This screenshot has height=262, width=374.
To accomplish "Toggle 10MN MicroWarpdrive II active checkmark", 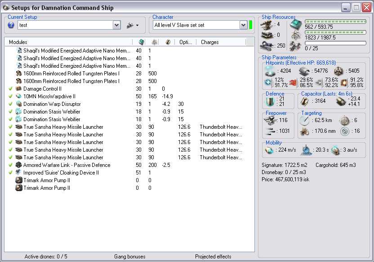I will (10, 96).
